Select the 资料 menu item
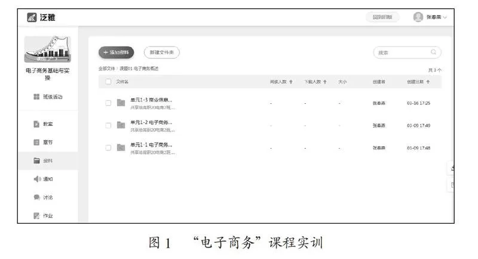The height and width of the screenshot is (259, 478). click(48, 161)
